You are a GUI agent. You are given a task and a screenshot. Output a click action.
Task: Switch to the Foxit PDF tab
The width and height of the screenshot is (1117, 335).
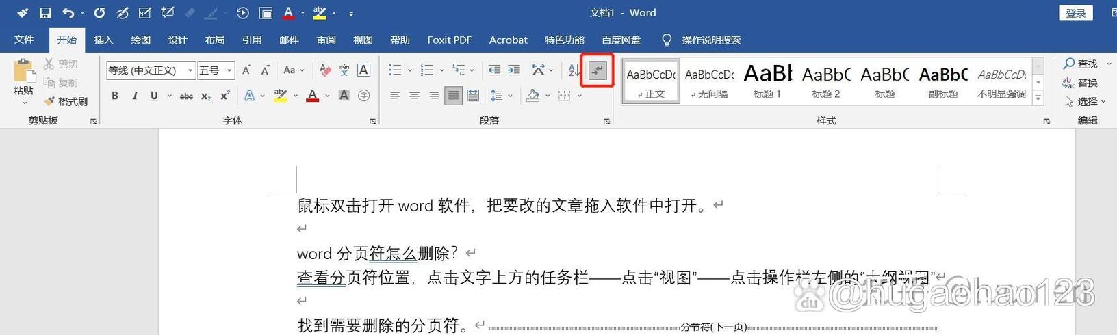[x=450, y=40]
